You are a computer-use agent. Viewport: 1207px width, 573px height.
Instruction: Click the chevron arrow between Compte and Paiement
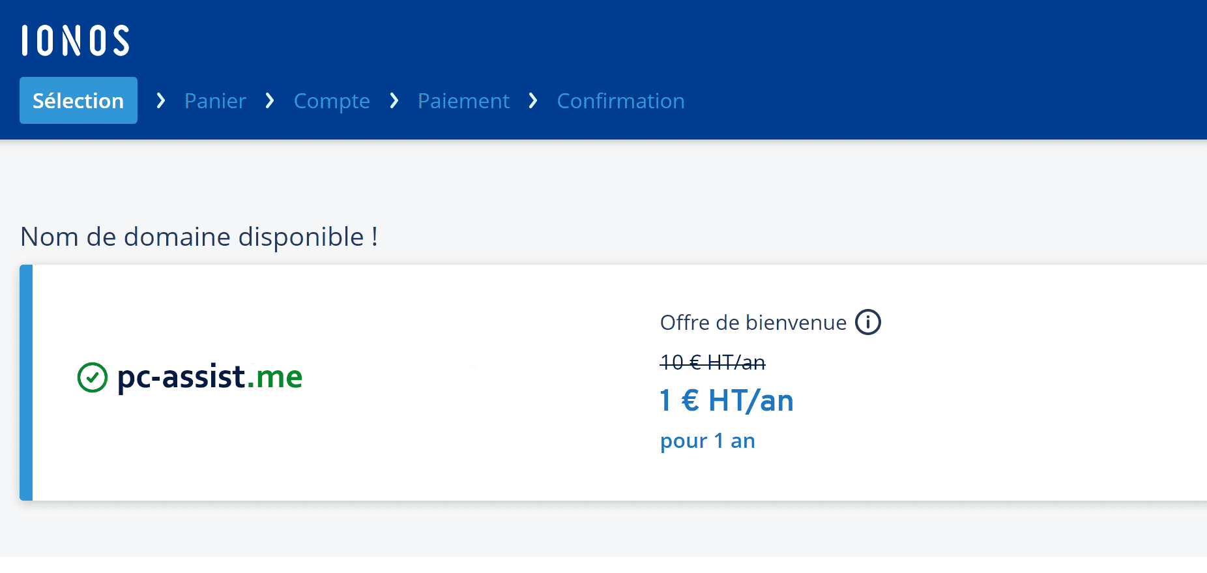(x=394, y=100)
